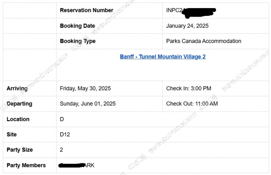Select the Location value D

62,119
